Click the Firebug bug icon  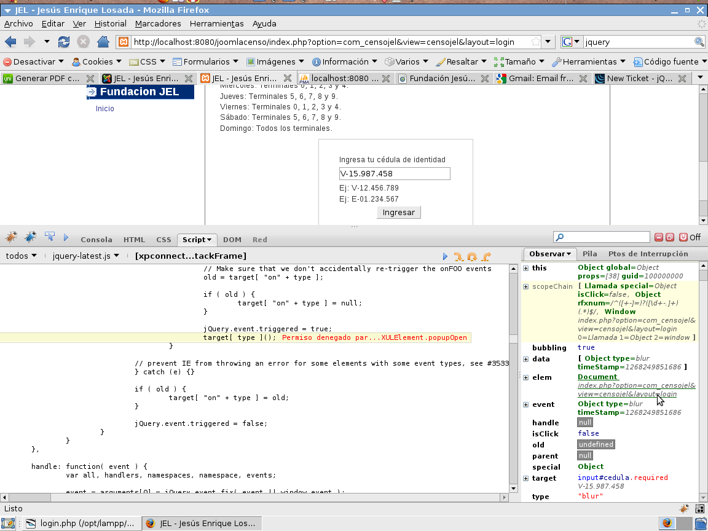click(11, 237)
